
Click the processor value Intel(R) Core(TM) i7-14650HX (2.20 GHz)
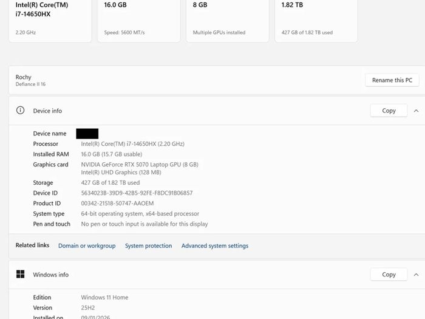pyautogui.click(x=132, y=144)
